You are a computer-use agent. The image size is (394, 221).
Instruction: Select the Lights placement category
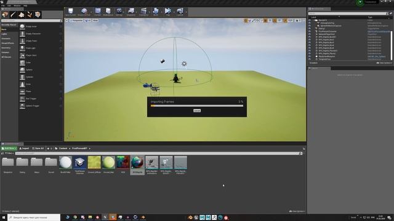(x=9, y=34)
